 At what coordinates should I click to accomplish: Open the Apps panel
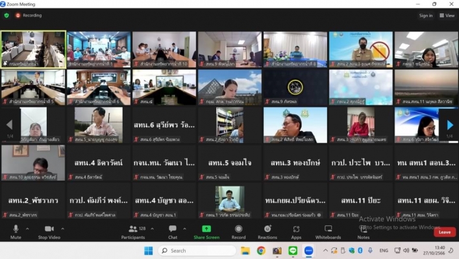(x=296, y=232)
